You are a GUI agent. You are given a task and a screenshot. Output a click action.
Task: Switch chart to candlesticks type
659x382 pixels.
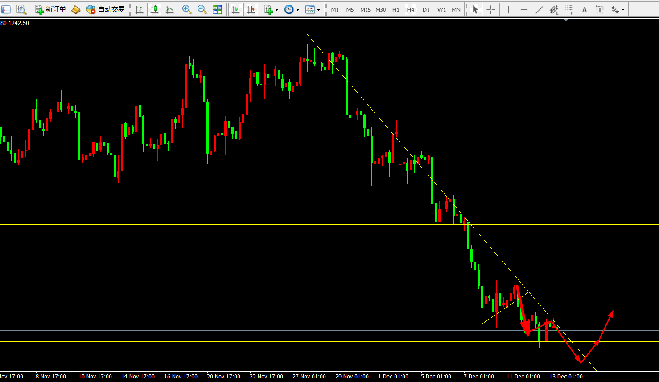click(x=155, y=9)
